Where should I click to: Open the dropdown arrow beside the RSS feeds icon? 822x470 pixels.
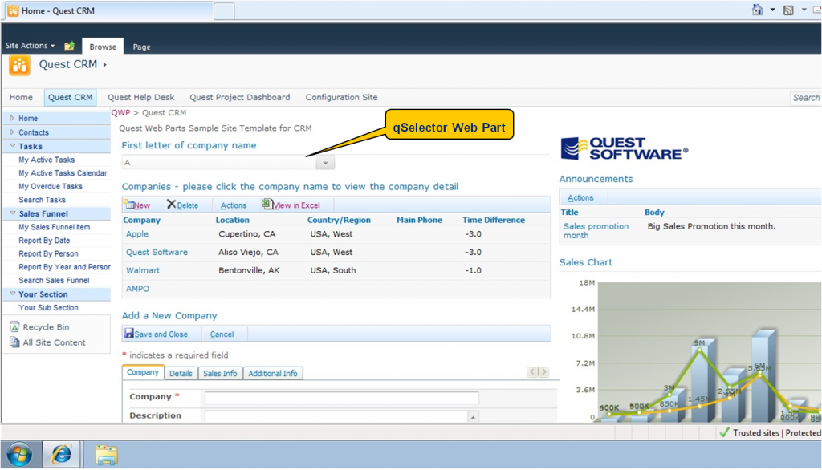[804, 10]
